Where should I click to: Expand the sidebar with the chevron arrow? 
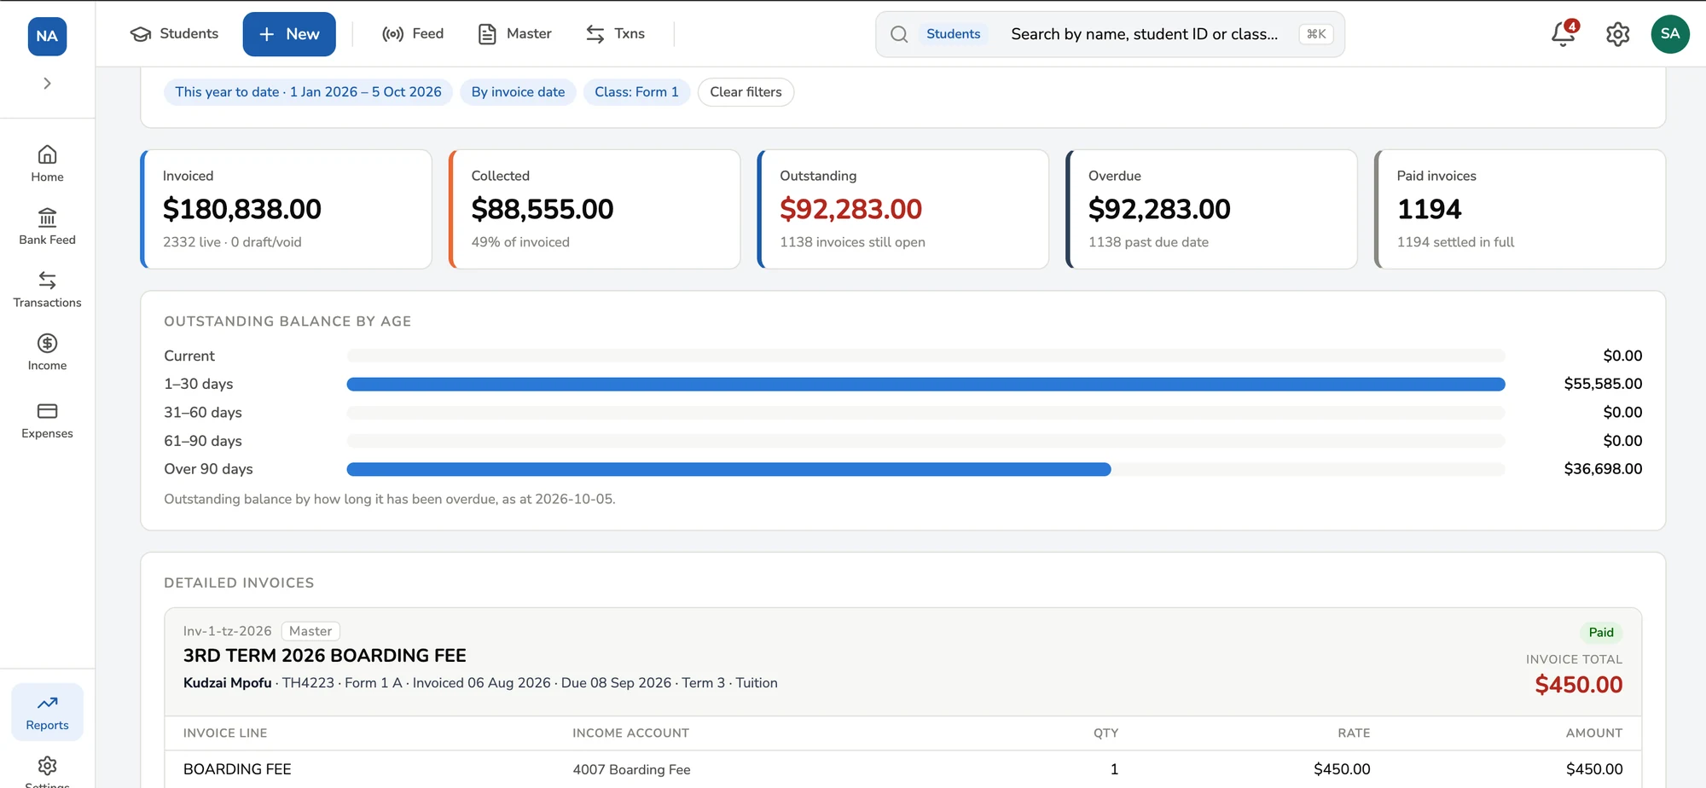pos(47,84)
